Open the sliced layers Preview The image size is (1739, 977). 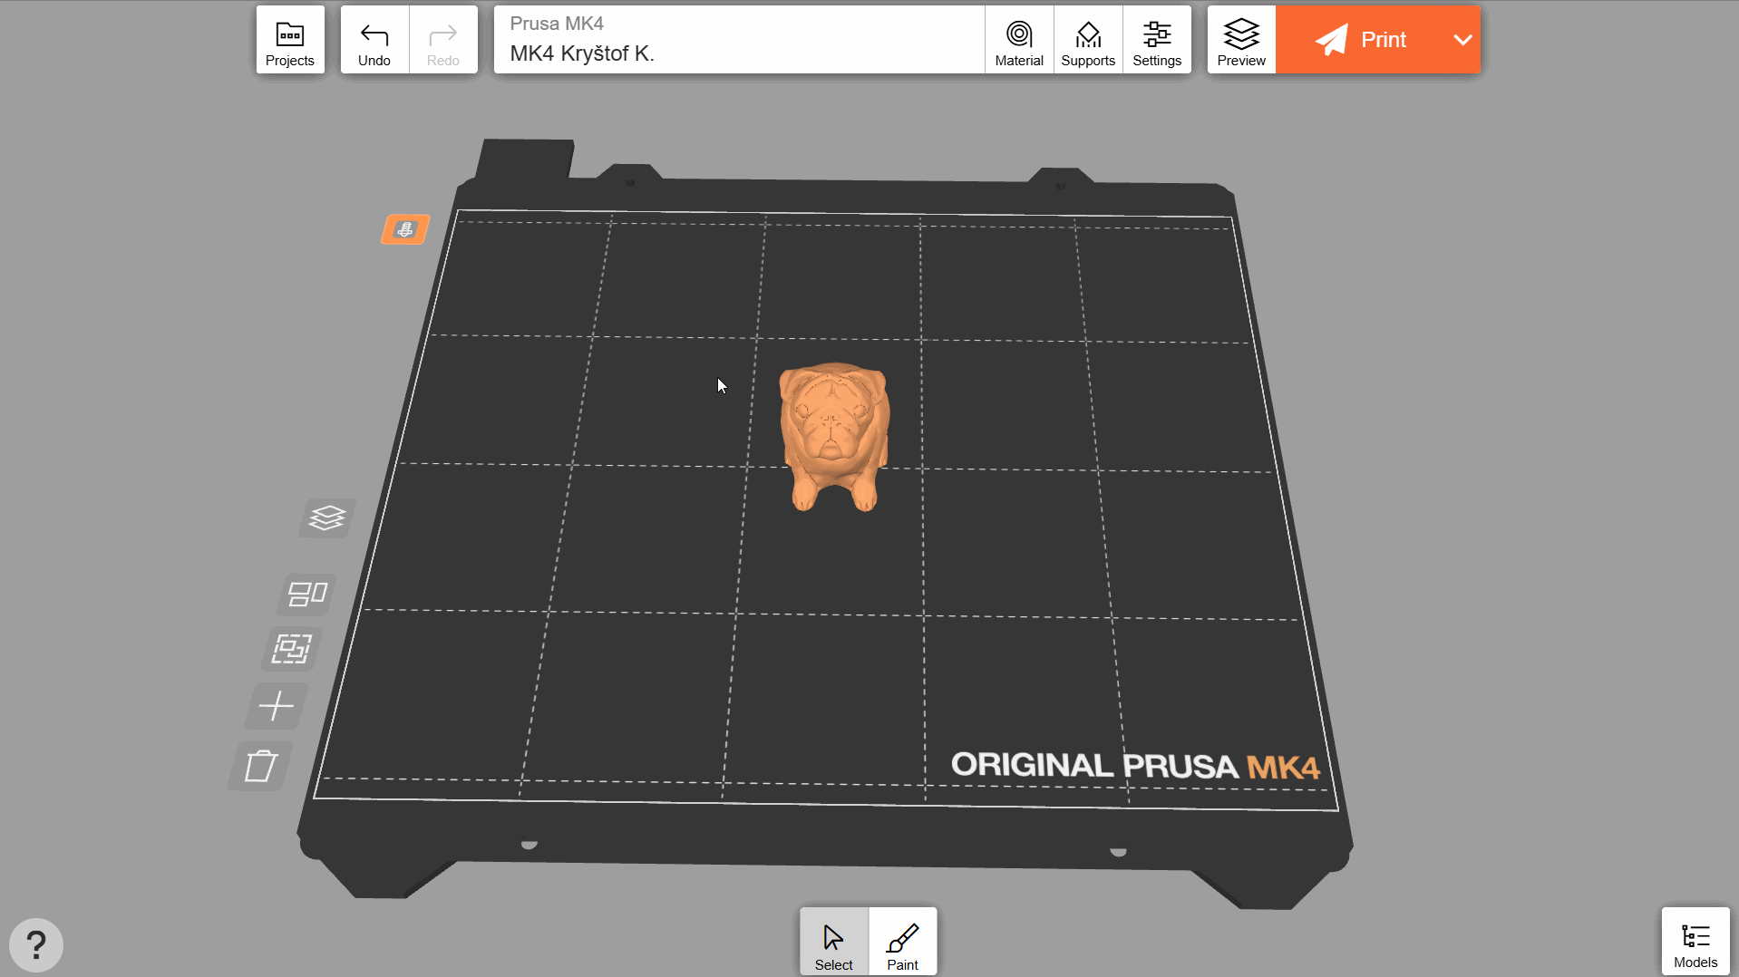[1240, 40]
